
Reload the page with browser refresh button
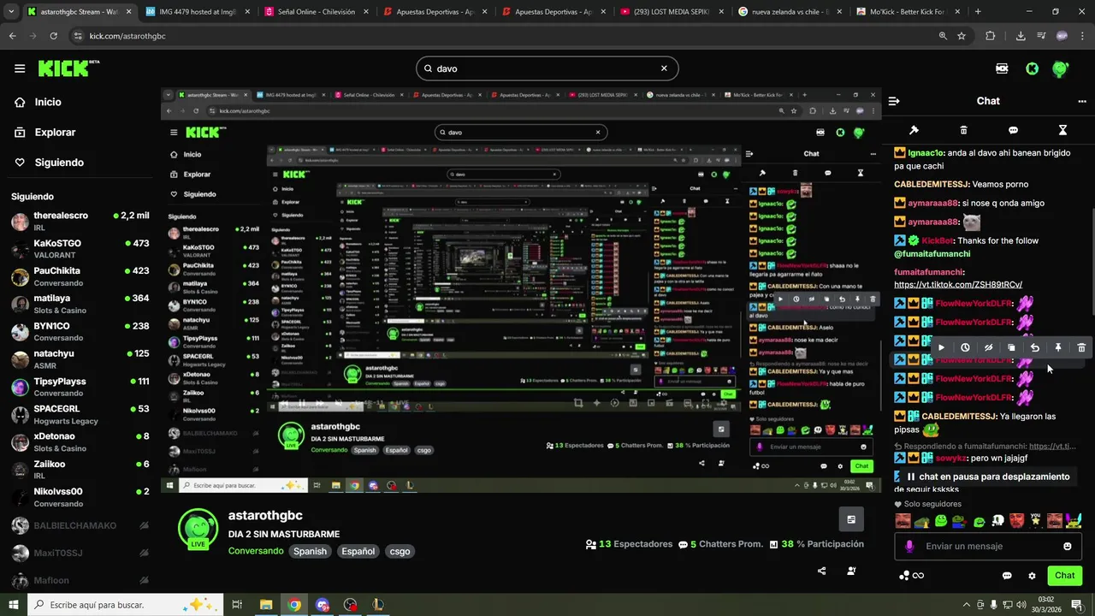point(53,36)
